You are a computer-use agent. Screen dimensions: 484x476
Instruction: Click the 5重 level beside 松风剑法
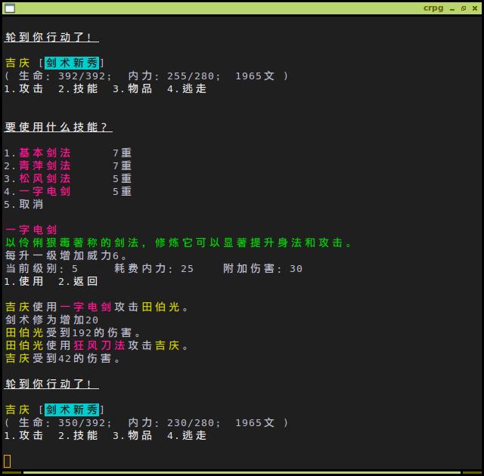(123, 178)
